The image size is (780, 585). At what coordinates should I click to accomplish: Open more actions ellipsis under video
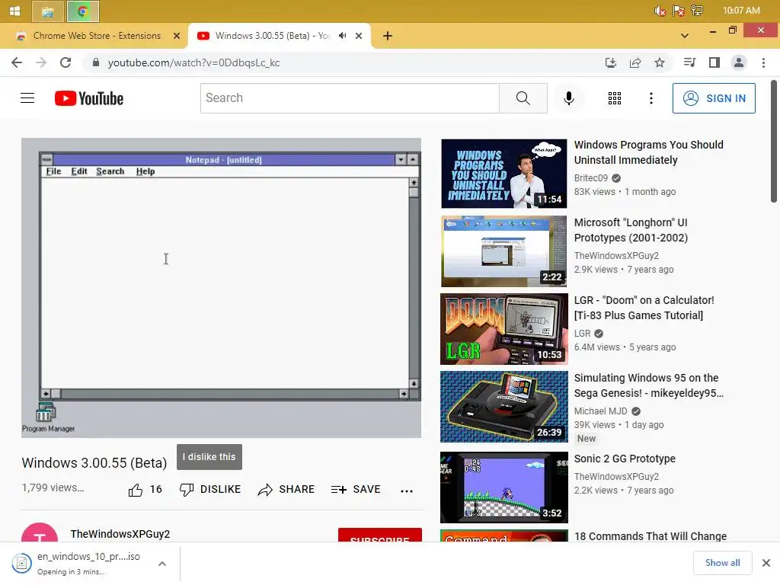coord(407,491)
